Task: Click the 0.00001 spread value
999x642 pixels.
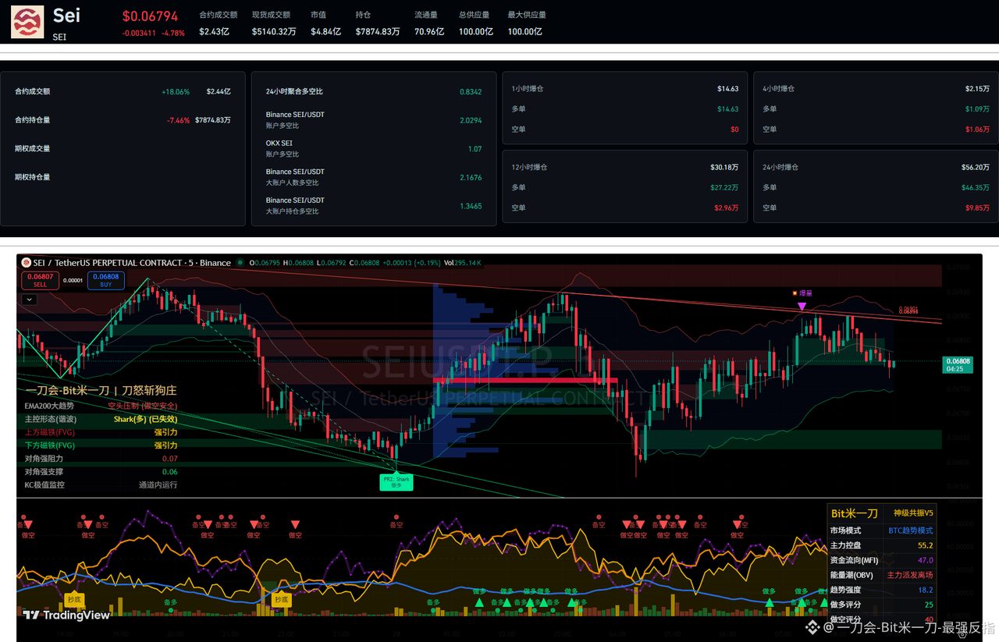Action: pyautogui.click(x=73, y=280)
